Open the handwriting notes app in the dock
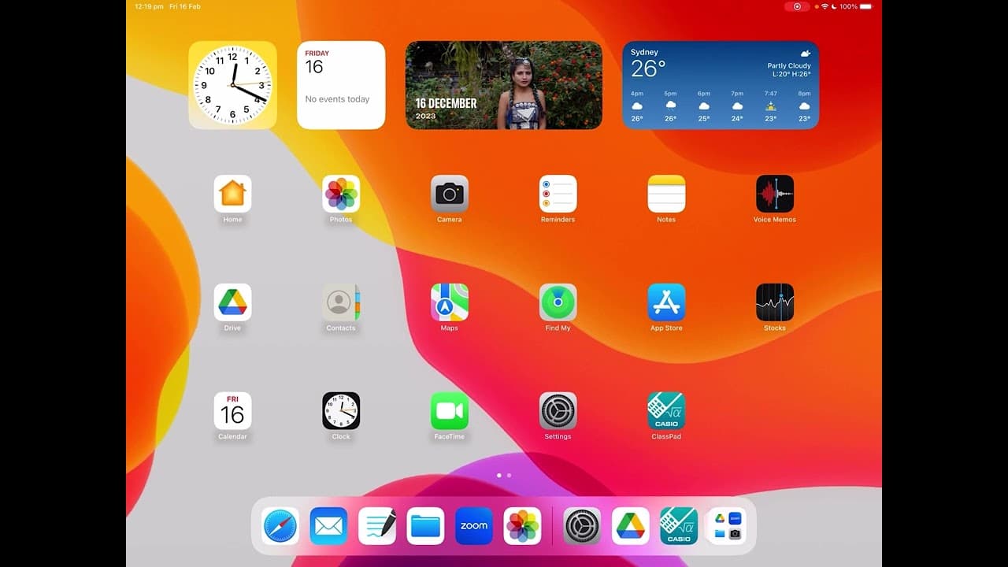Screen dimensions: 1008x567 pyautogui.click(x=377, y=526)
